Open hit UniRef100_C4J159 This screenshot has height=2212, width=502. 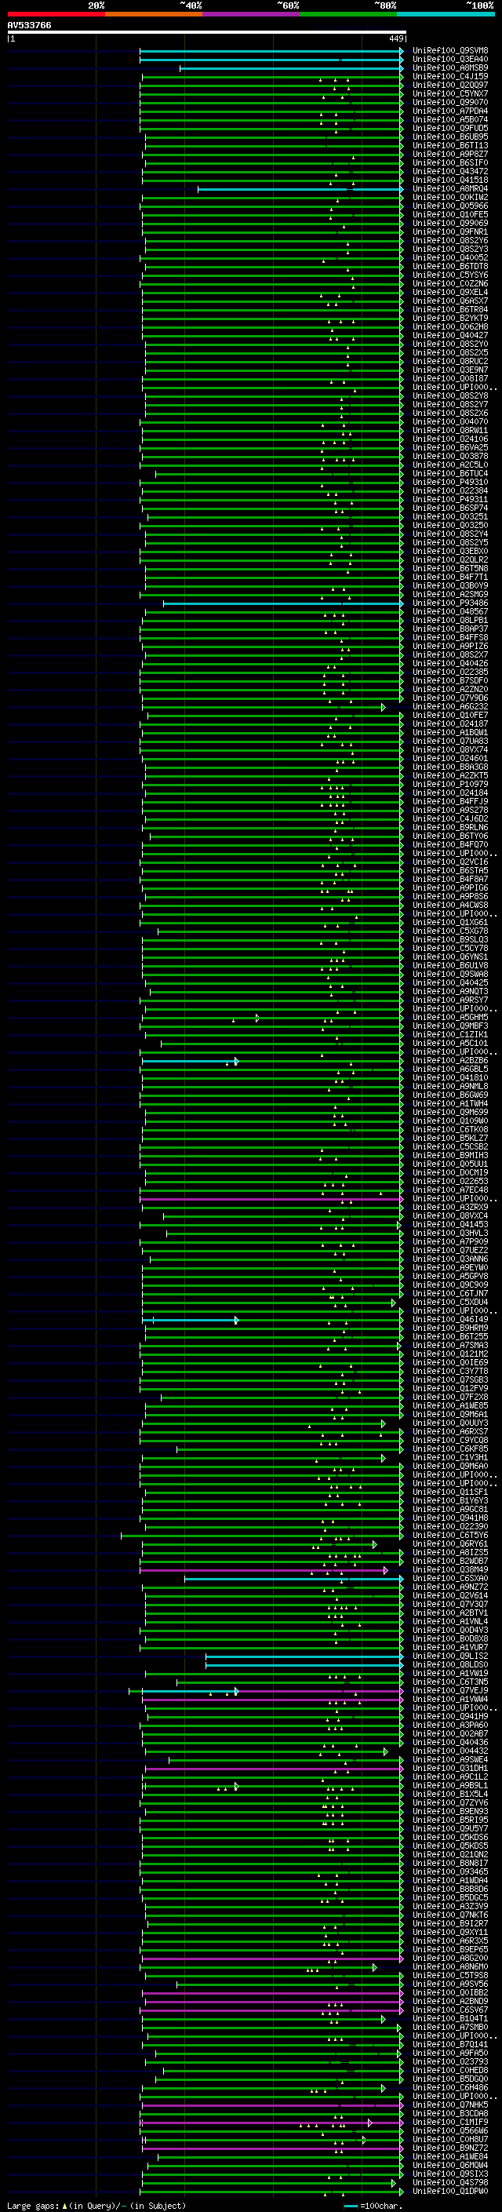(x=449, y=76)
